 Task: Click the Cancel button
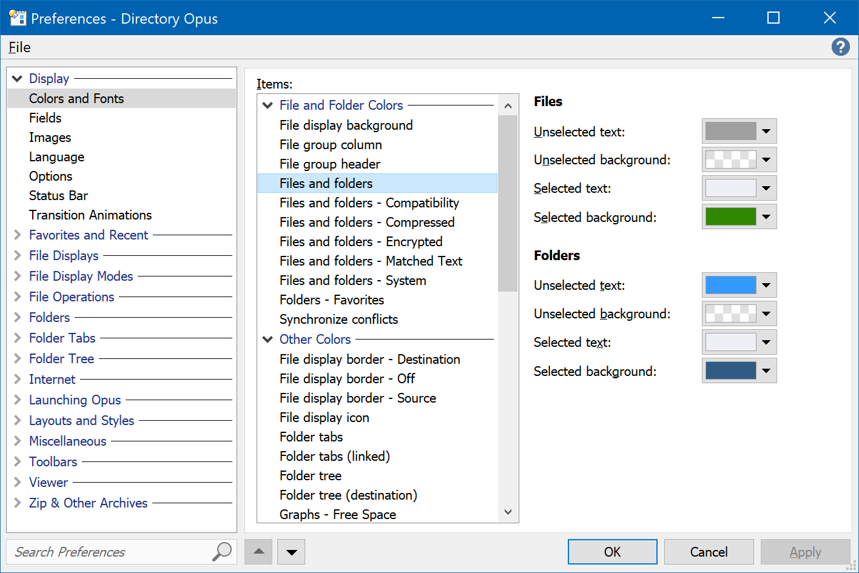point(709,552)
